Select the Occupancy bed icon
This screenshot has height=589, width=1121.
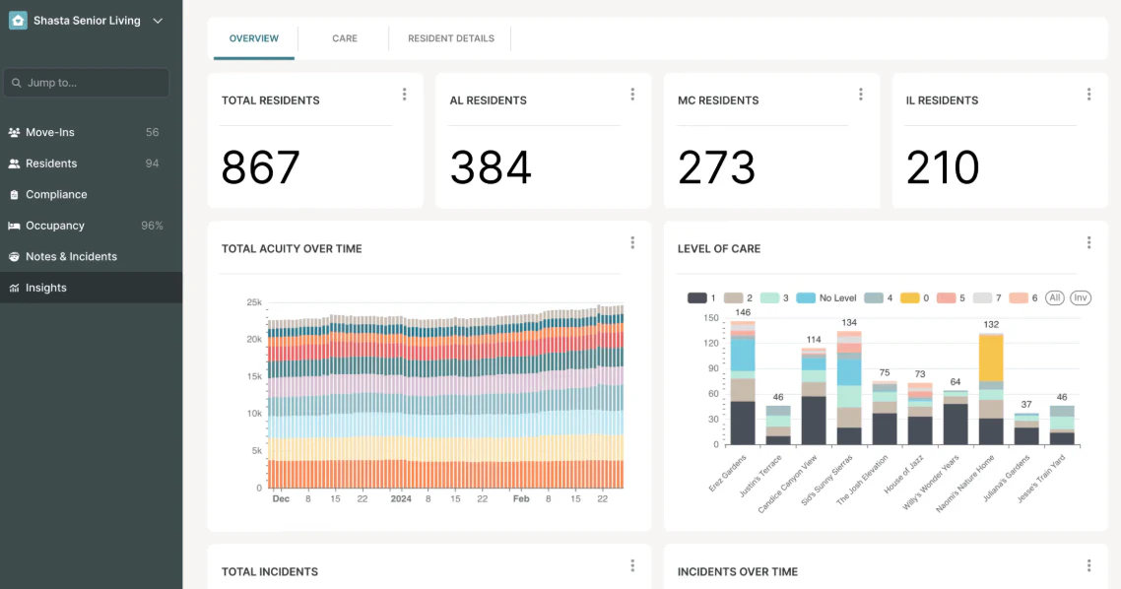point(15,225)
